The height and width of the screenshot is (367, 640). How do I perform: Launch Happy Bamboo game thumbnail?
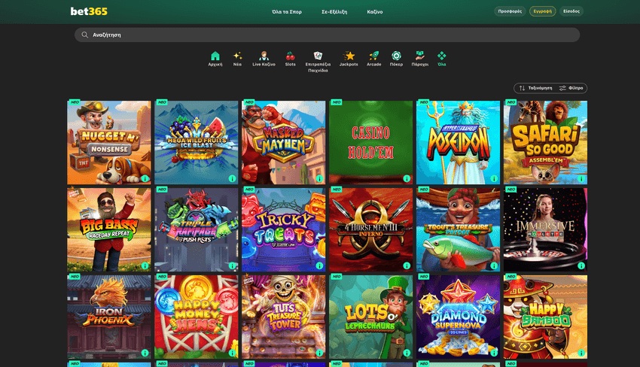pyautogui.click(x=546, y=317)
